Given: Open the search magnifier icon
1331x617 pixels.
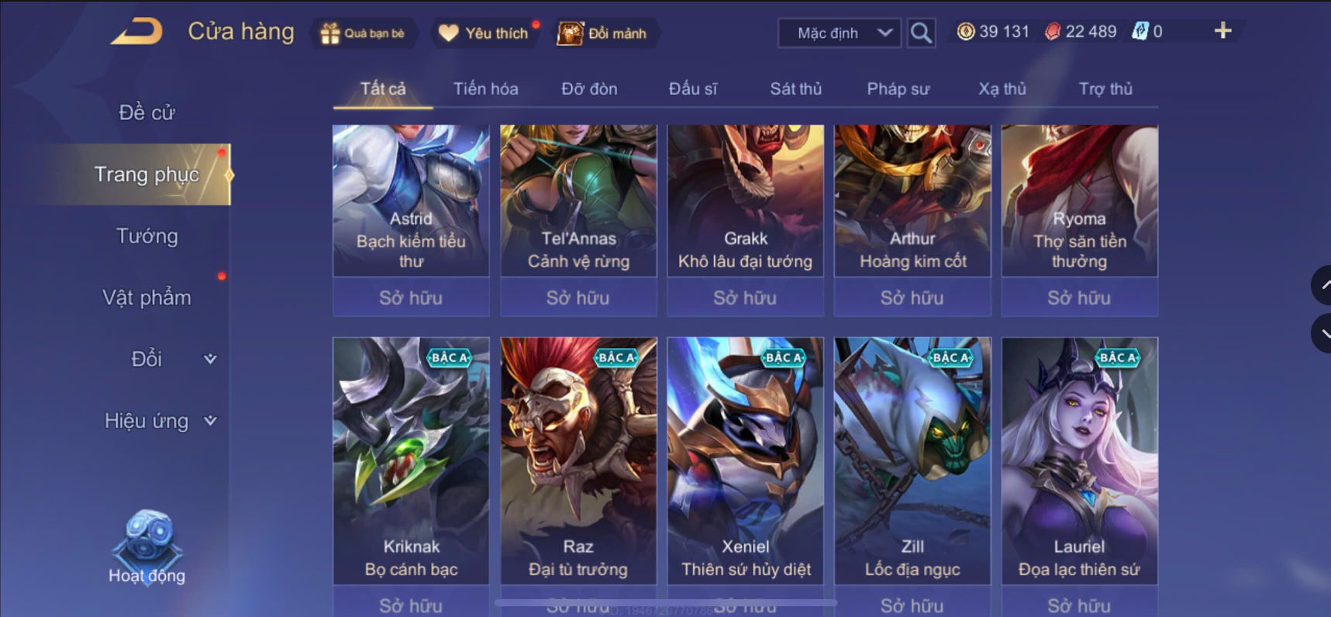Looking at the screenshot, I should pos(921,33).
